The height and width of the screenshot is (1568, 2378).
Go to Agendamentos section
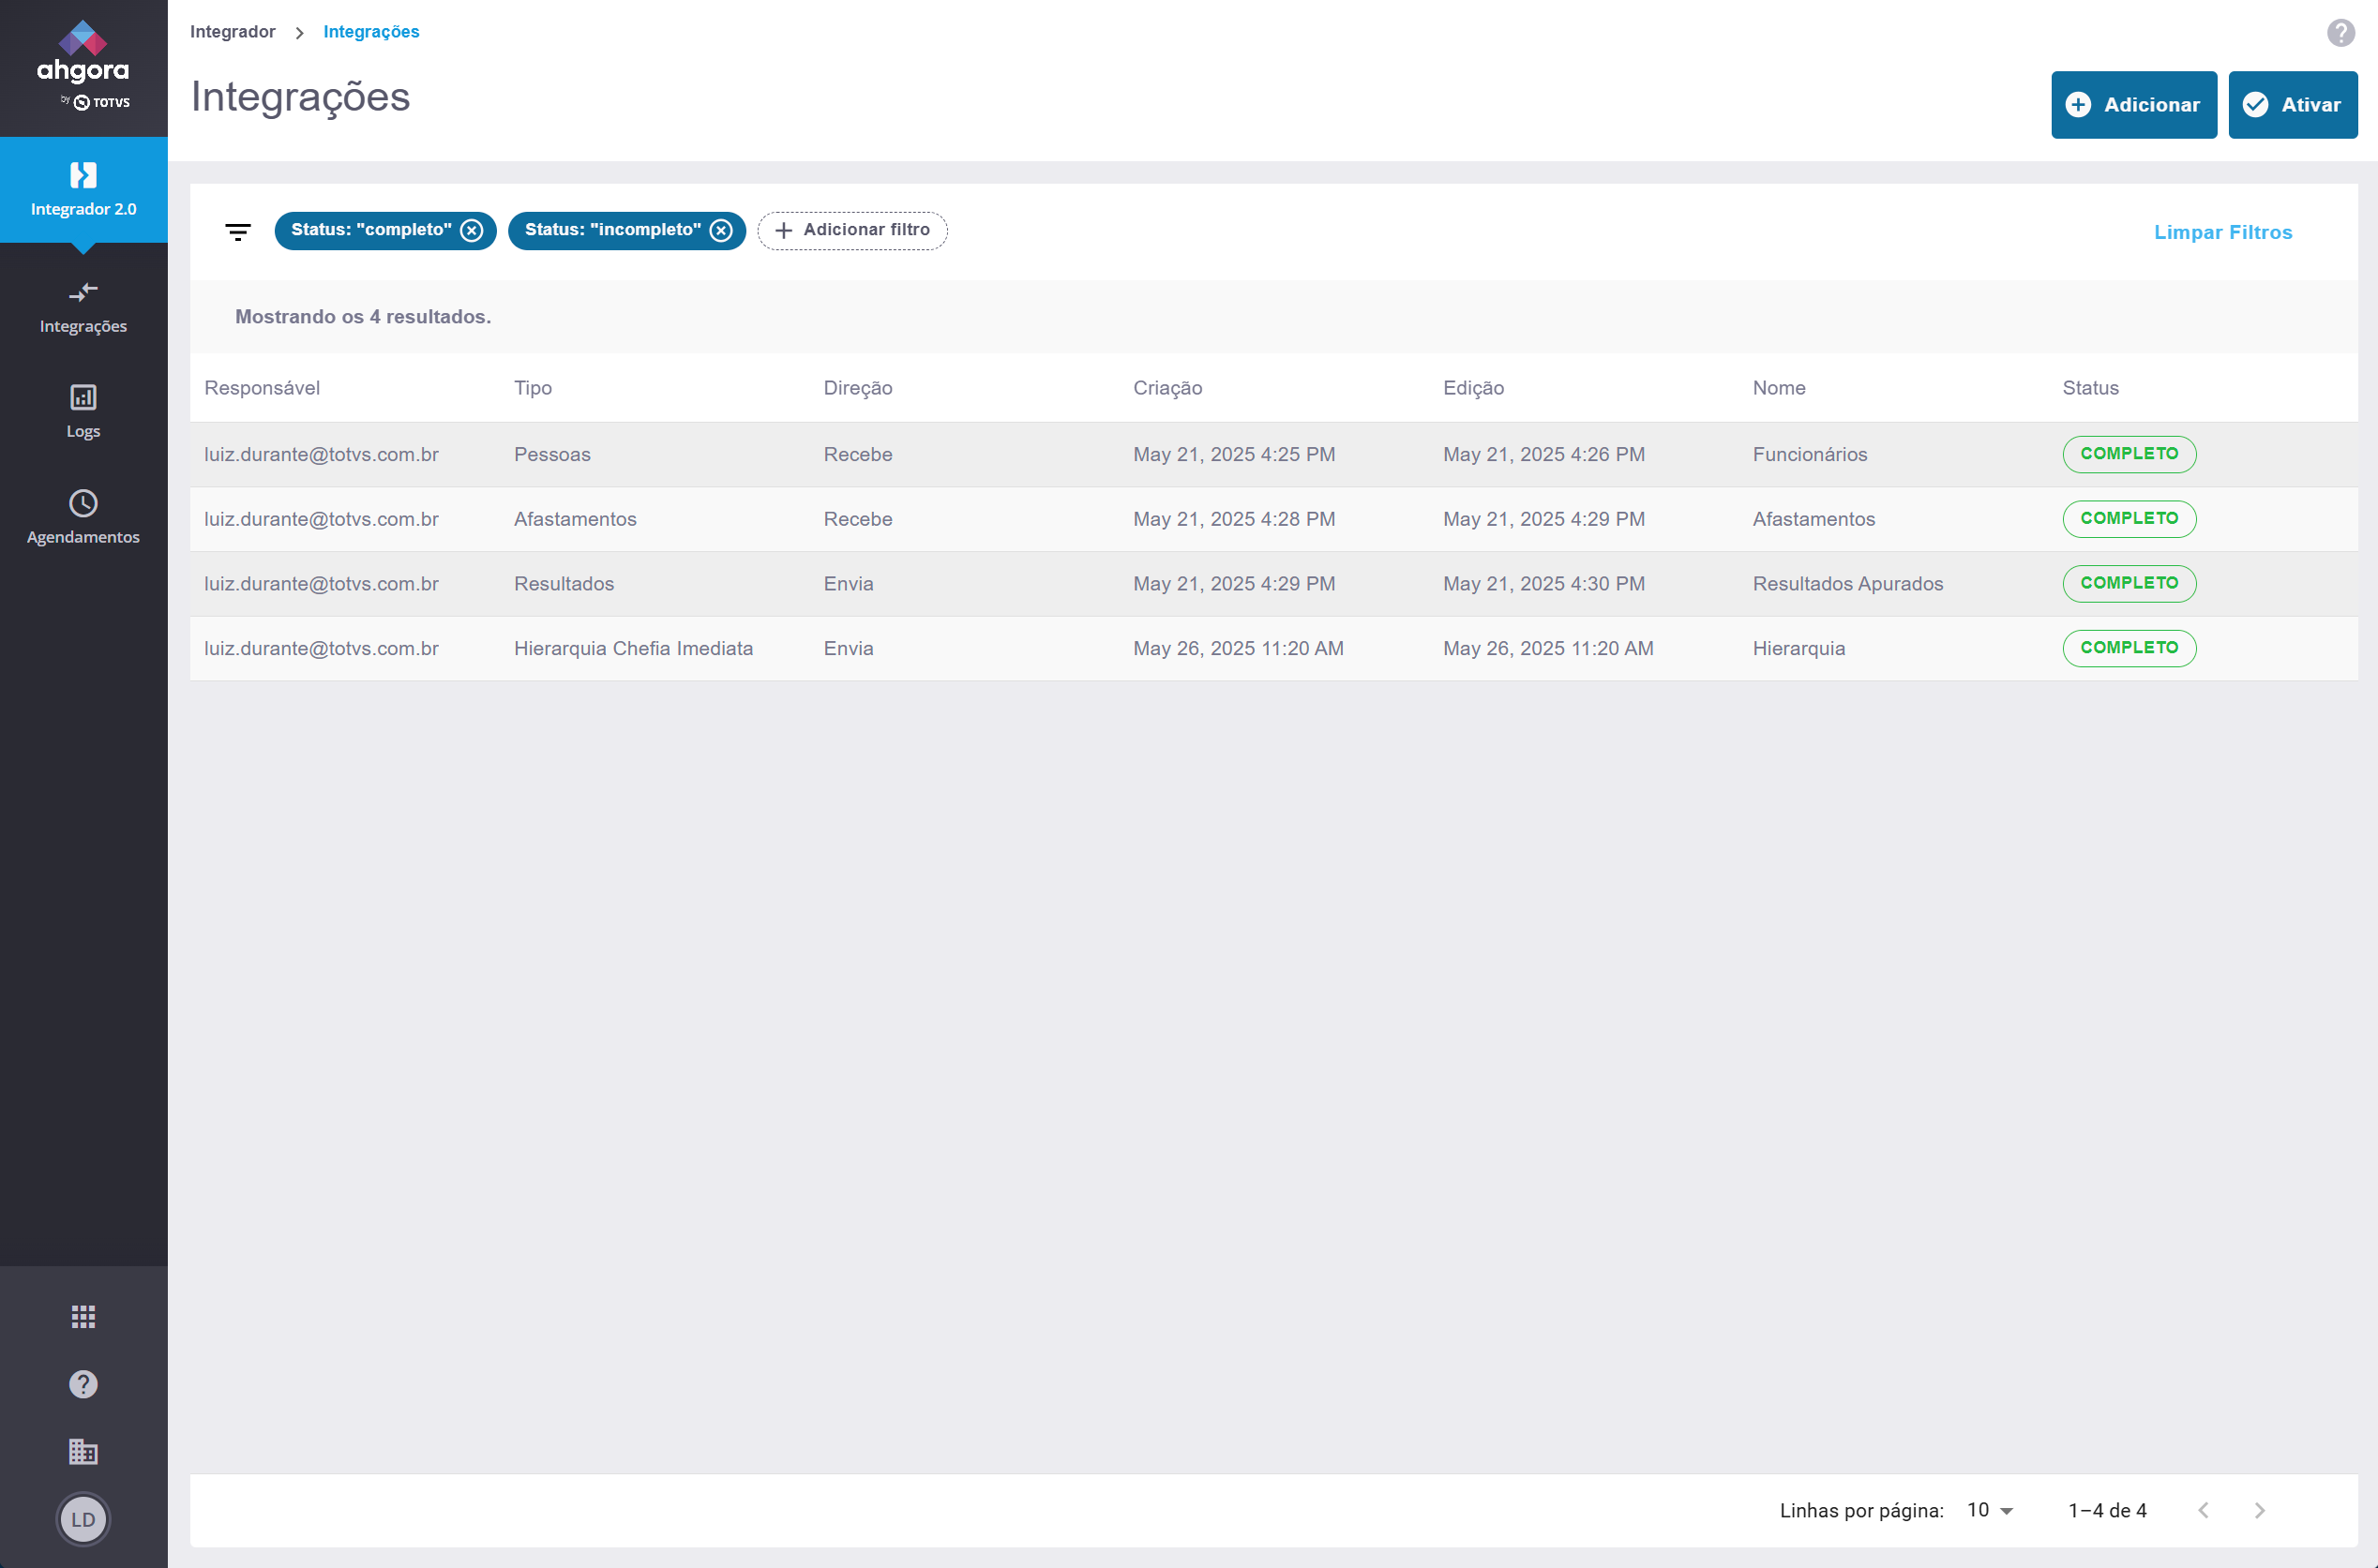[x=83, y=516]
